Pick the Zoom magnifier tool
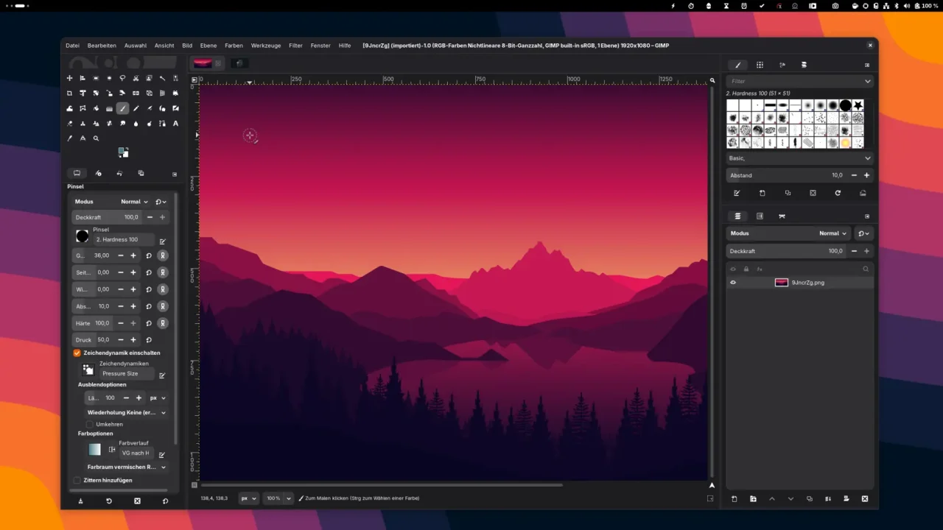 pos(96,138)
